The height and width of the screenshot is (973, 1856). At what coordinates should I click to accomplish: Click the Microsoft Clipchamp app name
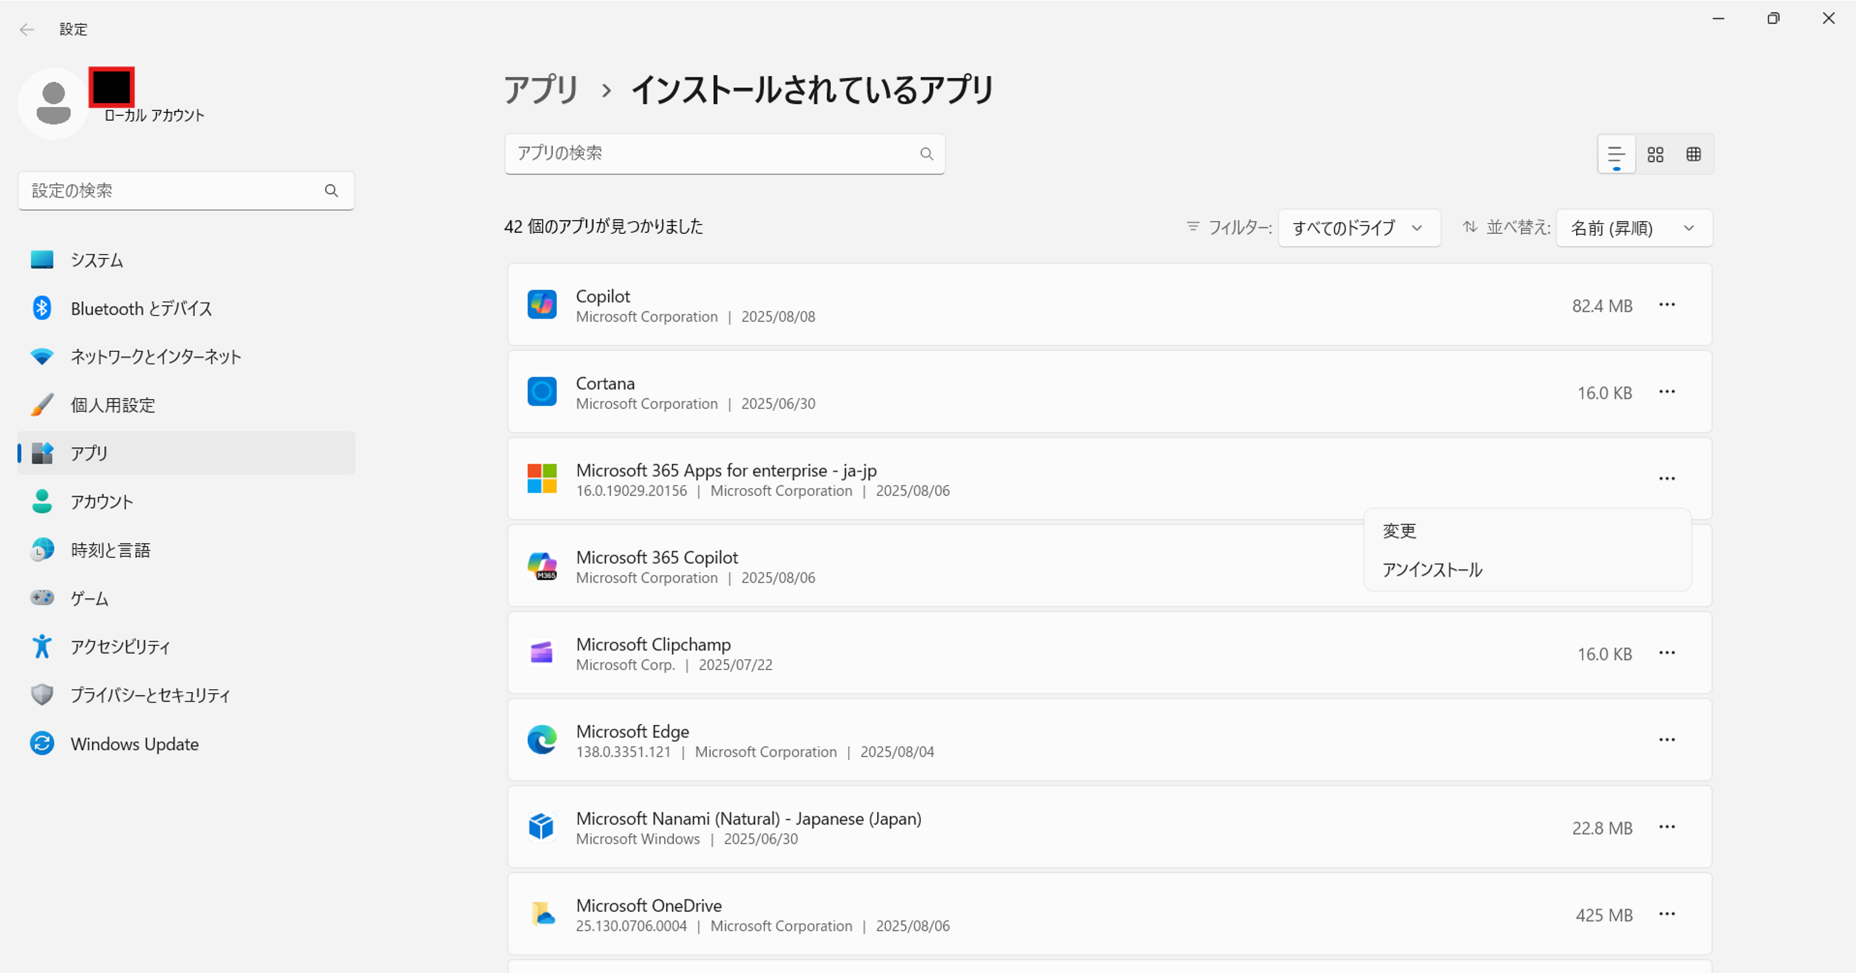(x=653, y=644)
